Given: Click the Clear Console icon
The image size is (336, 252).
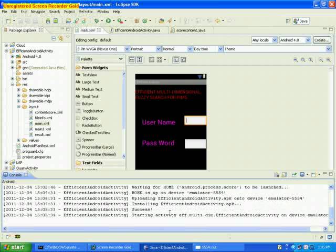Looking at the screenshot, I should click(x=277, y=175).
